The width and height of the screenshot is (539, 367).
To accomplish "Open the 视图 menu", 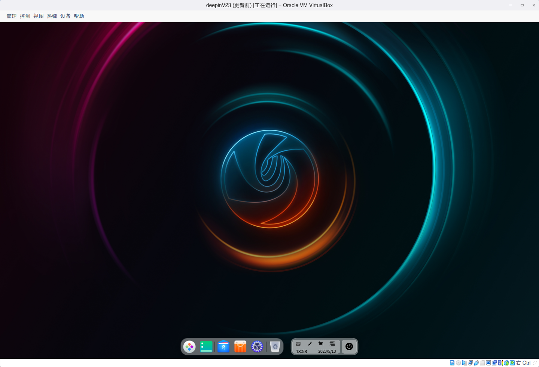I will click(38, 16).
